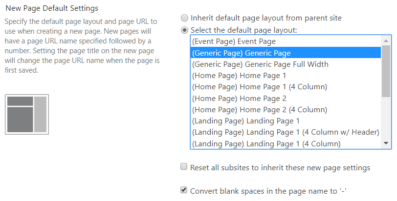Select Inherit default page layout radio button
This screenshot has width=397, height=201.
click(185, 18)
